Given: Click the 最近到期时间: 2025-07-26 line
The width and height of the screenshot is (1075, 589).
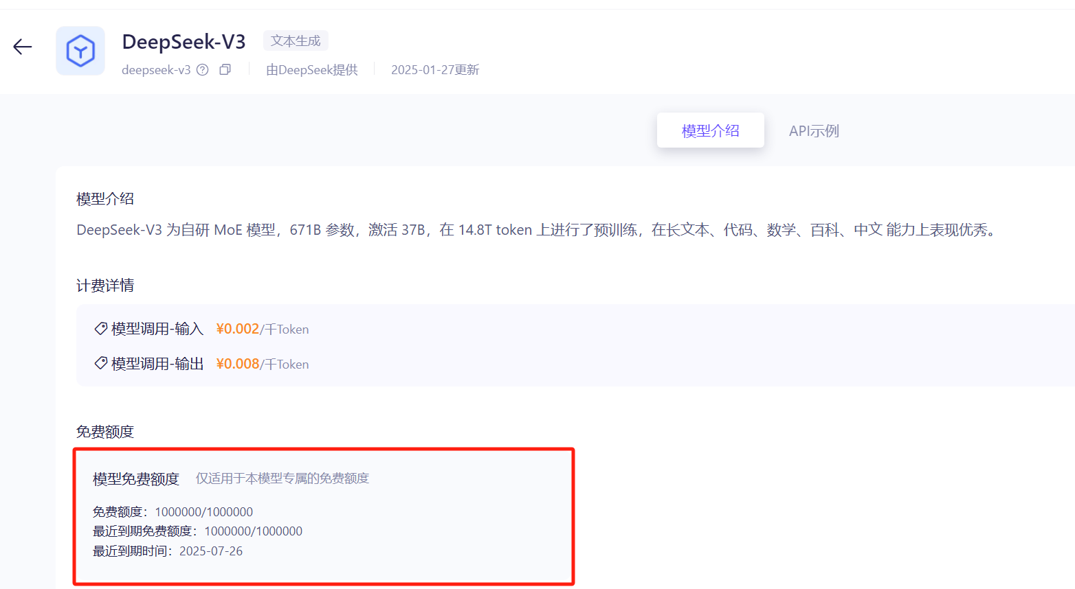Looking at the screenshot, I should click(x=168, y=551).
